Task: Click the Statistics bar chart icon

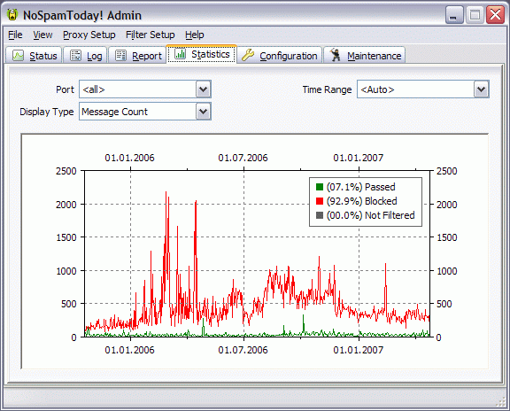Action: pyautogui.click(x=180, y=54)
